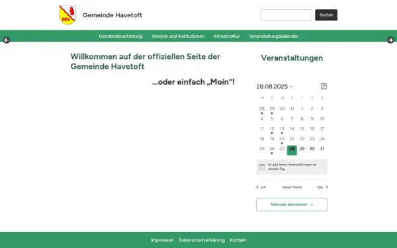
Task: Select day 1 in the calendar
Action: [x=302, y=109]
